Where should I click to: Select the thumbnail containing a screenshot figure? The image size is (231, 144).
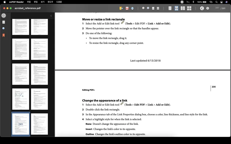(x=21, y=99)
